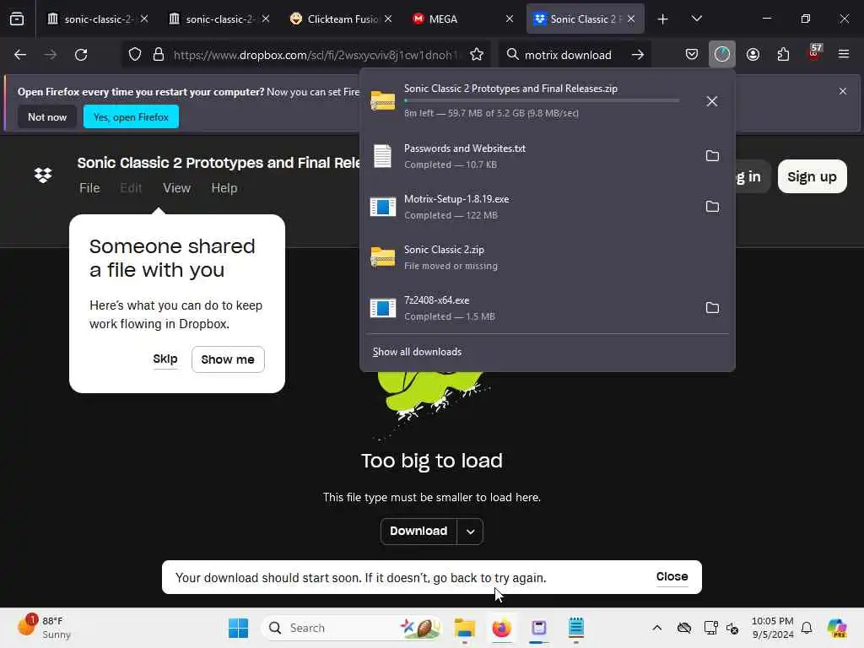Image resolution: width=864 pixels, height=648 pixels.
Task: Open the Save to Pocket icon
Action: click(692, 54)
